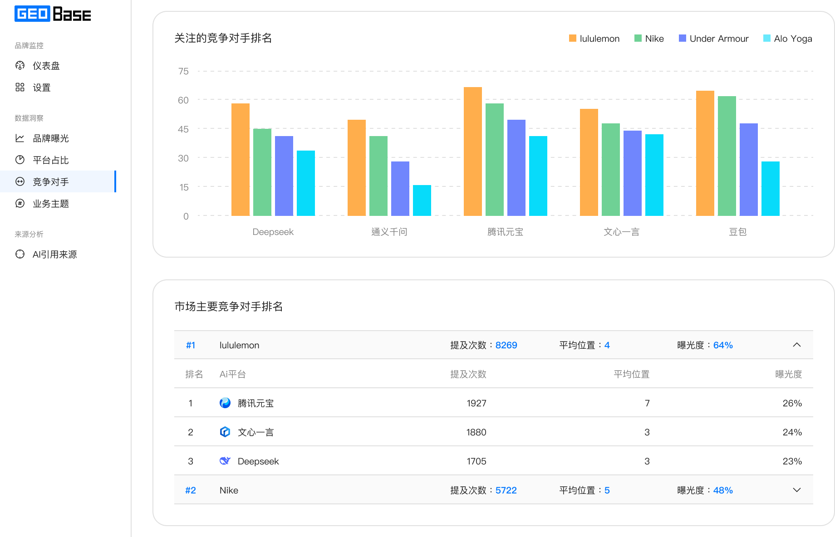Click 豆包 cyan Alo Yoga bar

pyautogui.click(x=771, y=189)
